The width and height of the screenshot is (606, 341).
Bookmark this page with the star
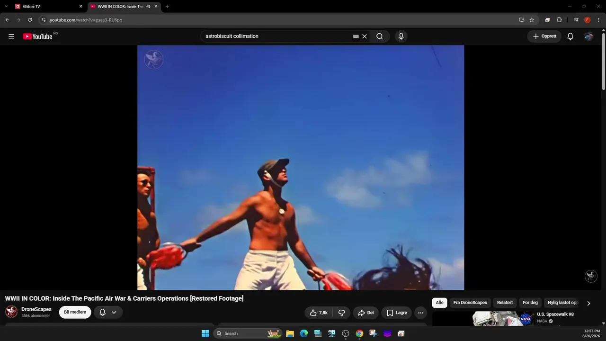click(x=532, y=20)
